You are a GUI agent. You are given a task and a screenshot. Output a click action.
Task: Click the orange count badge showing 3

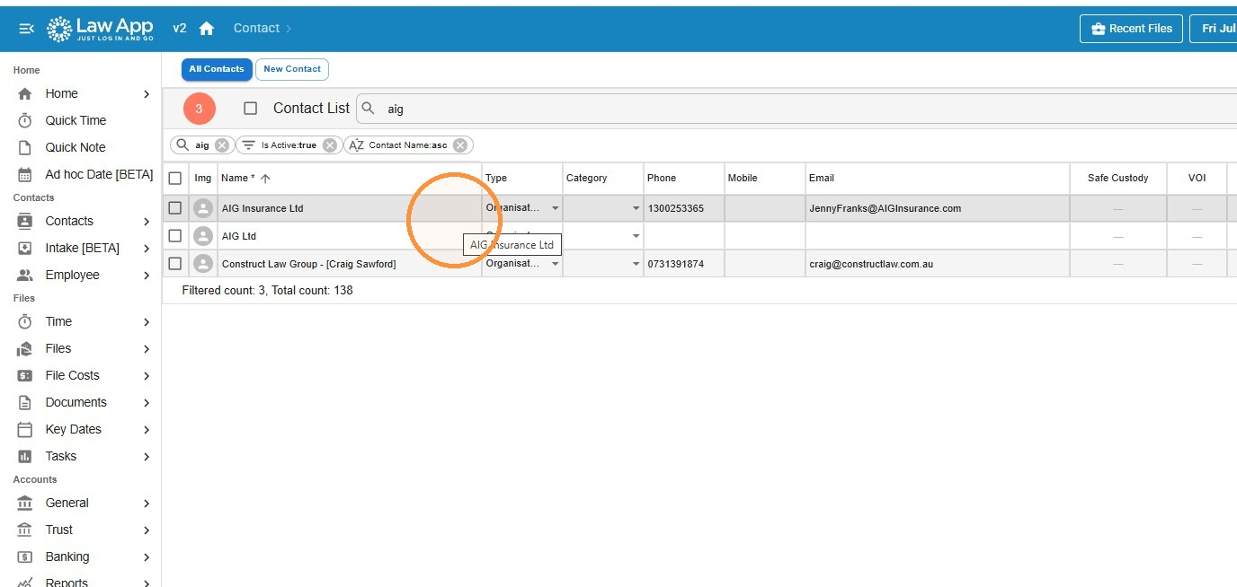[x=200, y=109]
